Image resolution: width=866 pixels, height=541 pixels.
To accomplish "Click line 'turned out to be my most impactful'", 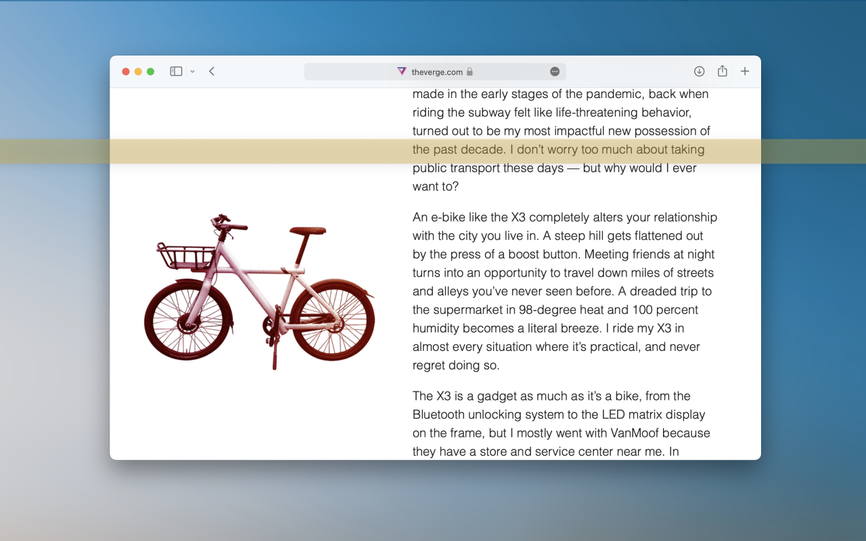I will point(562,131).
